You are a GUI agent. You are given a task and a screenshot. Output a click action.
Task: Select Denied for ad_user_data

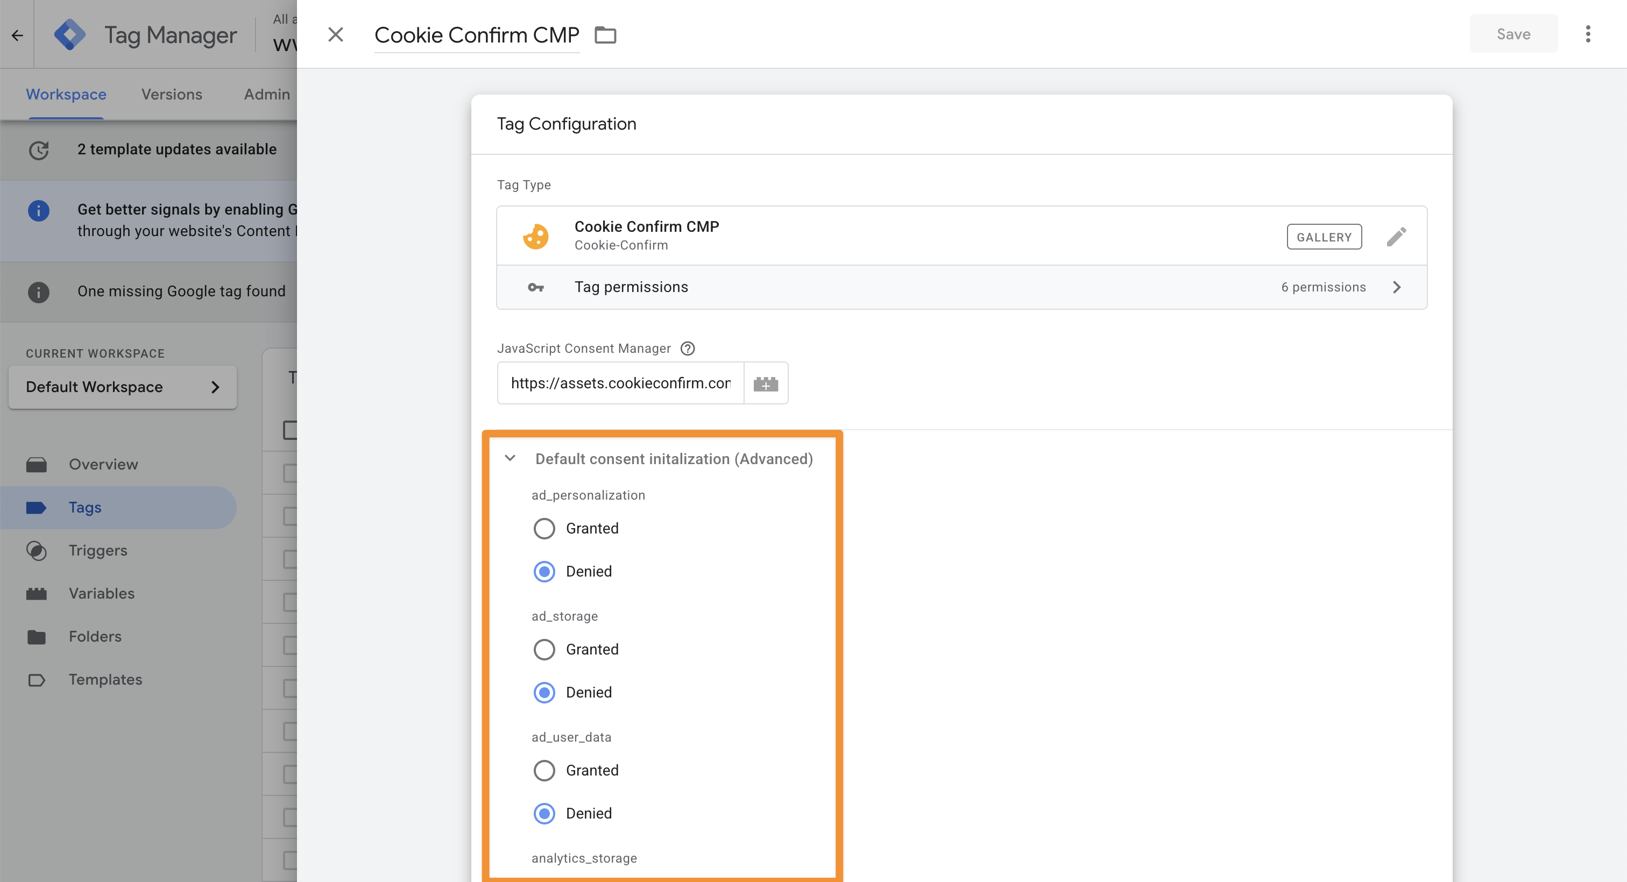coord(544,813)
